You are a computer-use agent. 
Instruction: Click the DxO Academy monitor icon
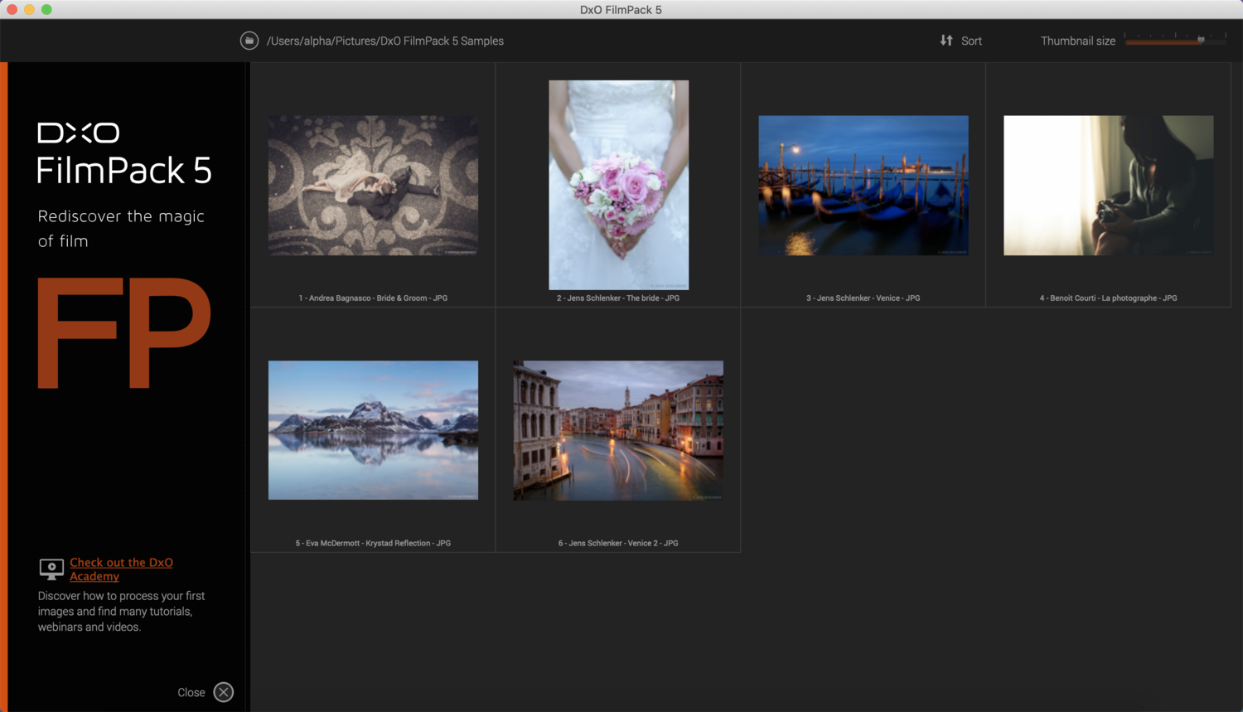point(51,569)
